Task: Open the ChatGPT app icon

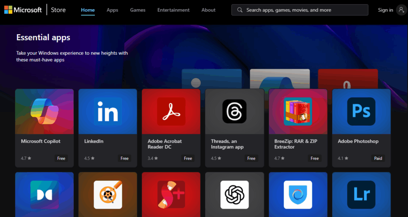Action: tap(234, 195)
